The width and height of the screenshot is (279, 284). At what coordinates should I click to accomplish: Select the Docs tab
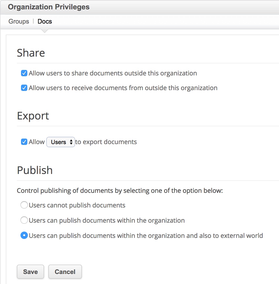(45, 21)
